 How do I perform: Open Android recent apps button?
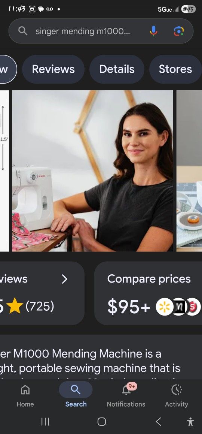pos(45,422)
